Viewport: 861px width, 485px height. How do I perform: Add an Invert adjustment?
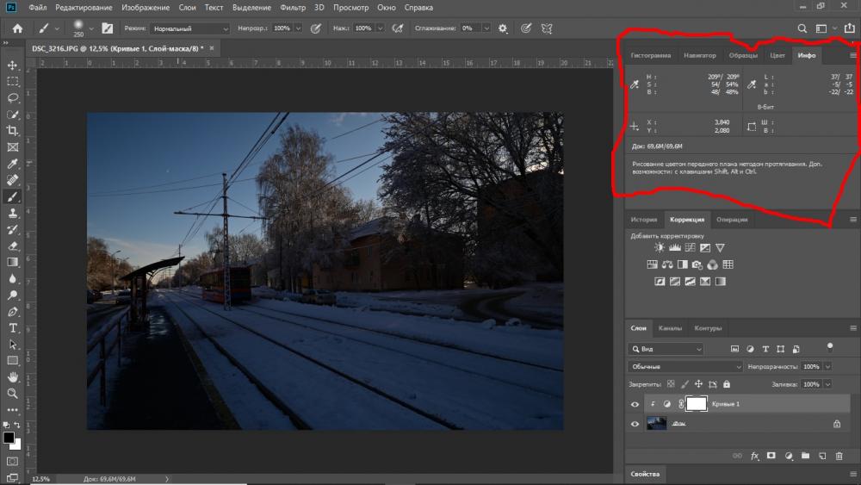(660, 281)
